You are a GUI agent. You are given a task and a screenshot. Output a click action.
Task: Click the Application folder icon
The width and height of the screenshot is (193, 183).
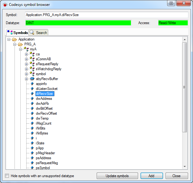coord(15,40)
